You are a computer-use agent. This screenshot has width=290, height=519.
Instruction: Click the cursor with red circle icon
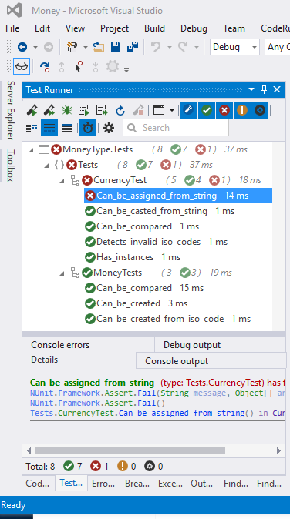[79, 67]
